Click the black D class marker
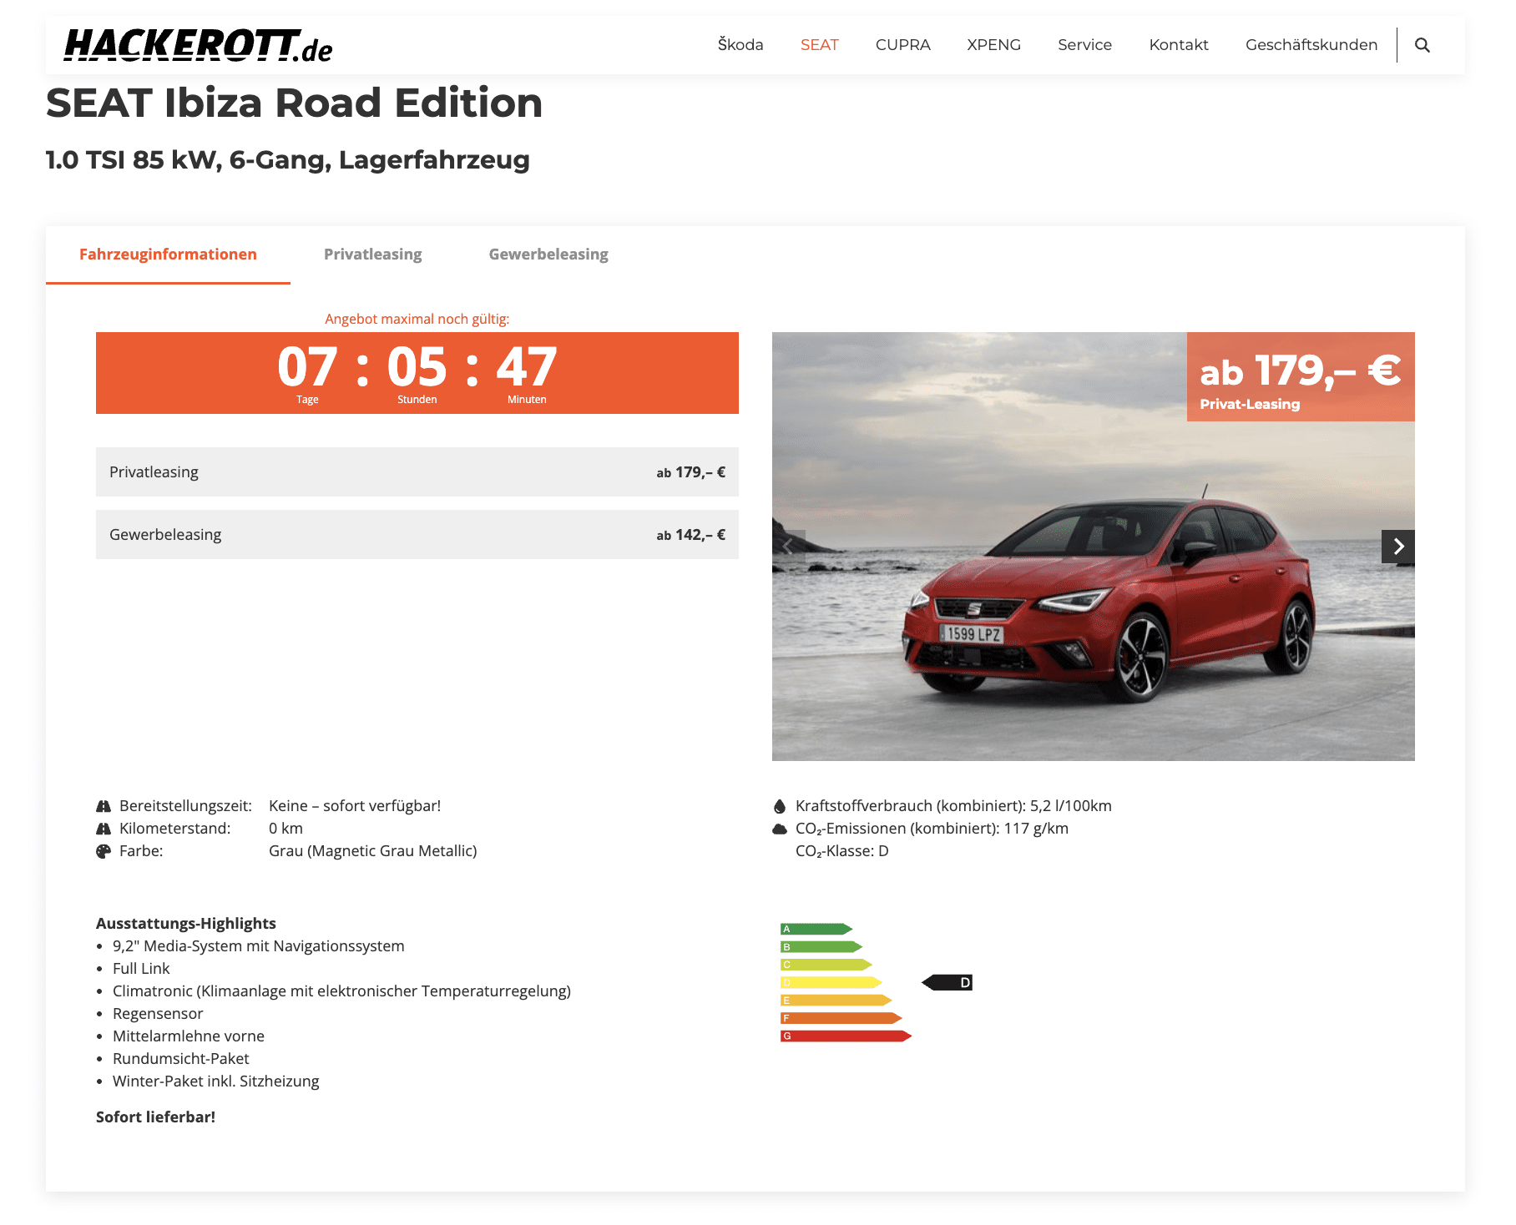The image size is (1516, 1225). (x=947, y=982)
